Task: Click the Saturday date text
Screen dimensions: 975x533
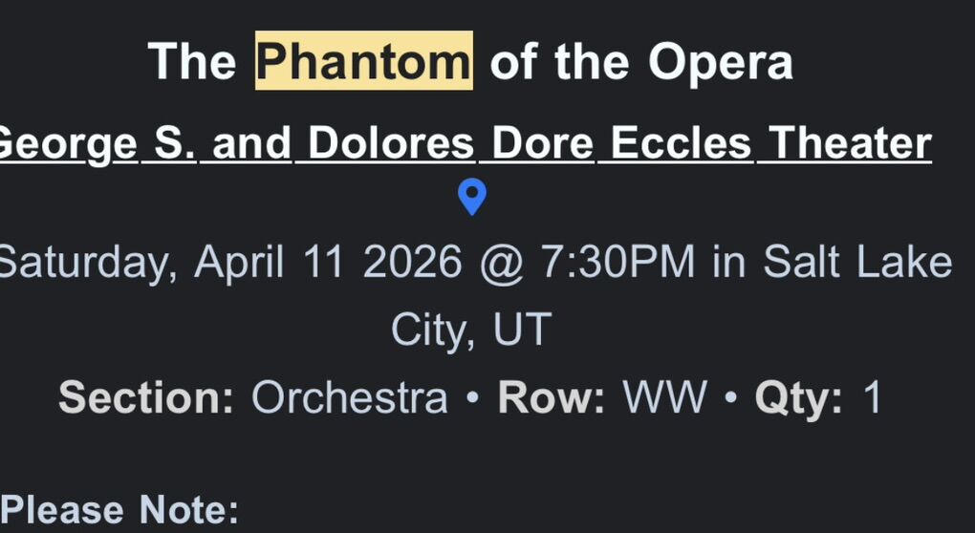Action: pyautogui.click(x=86, y=261)
